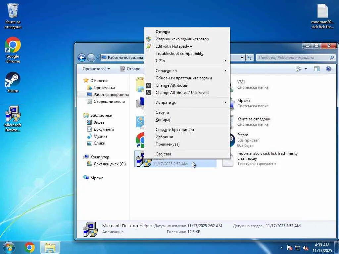Click the Steam shortcut icon in file list
This screenshot has width=339, height=254.
tap(232, 140)
